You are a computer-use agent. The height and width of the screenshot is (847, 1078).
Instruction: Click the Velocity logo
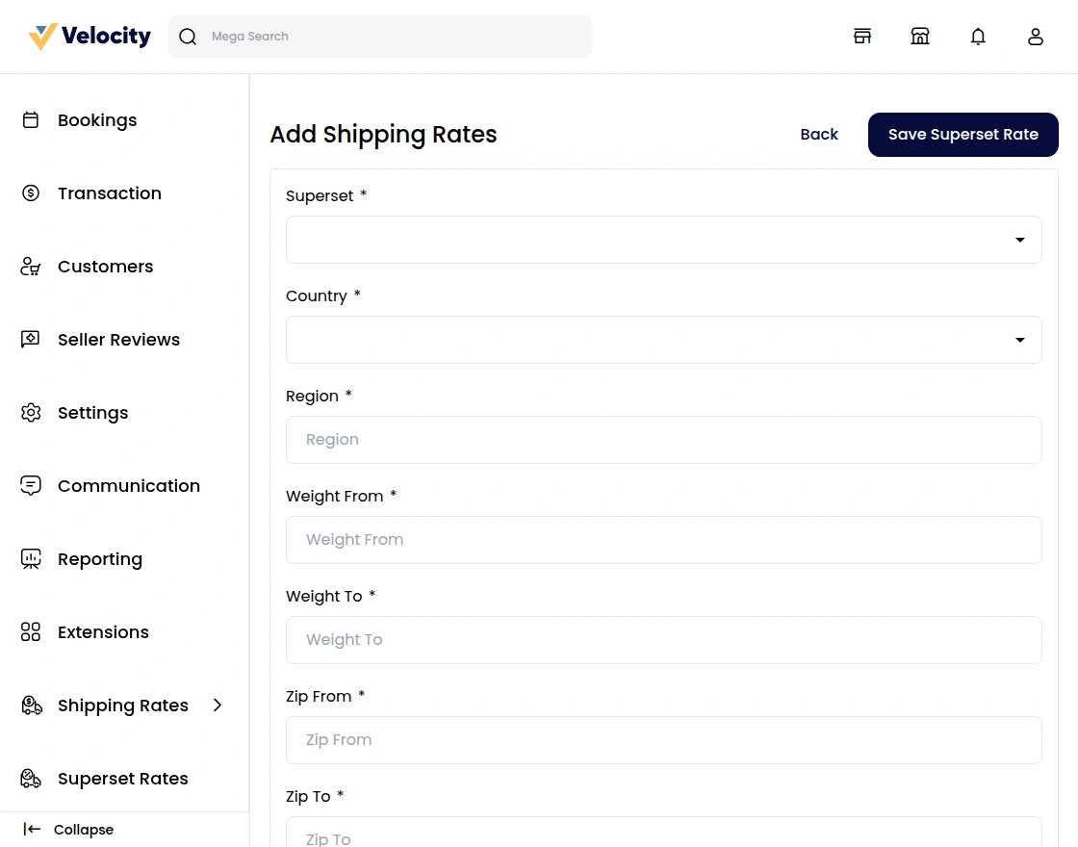point(90,37)
